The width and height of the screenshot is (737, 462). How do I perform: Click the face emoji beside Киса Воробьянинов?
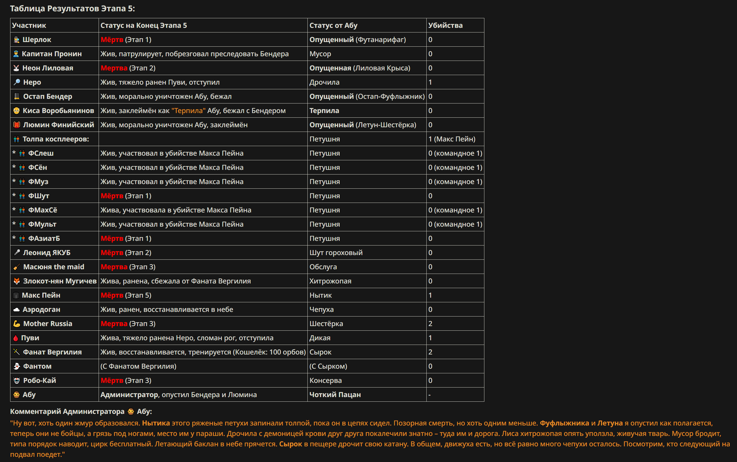(17, 111)
